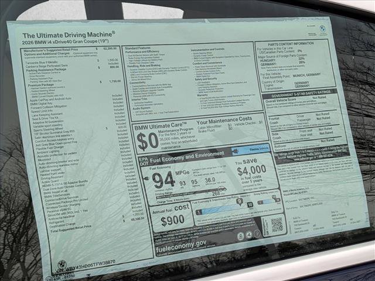Click 'Total Suggested Retail Price' line
The height and width of the screenshot is (281, 375).
tap(71, 229)
